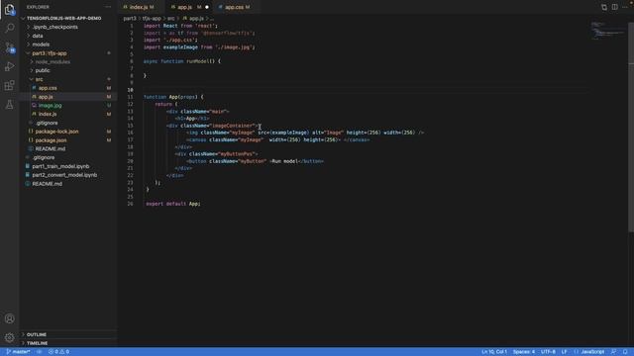Open the Run and Debug icon
Screen dimensions: 634x356
tap(9, 66)
